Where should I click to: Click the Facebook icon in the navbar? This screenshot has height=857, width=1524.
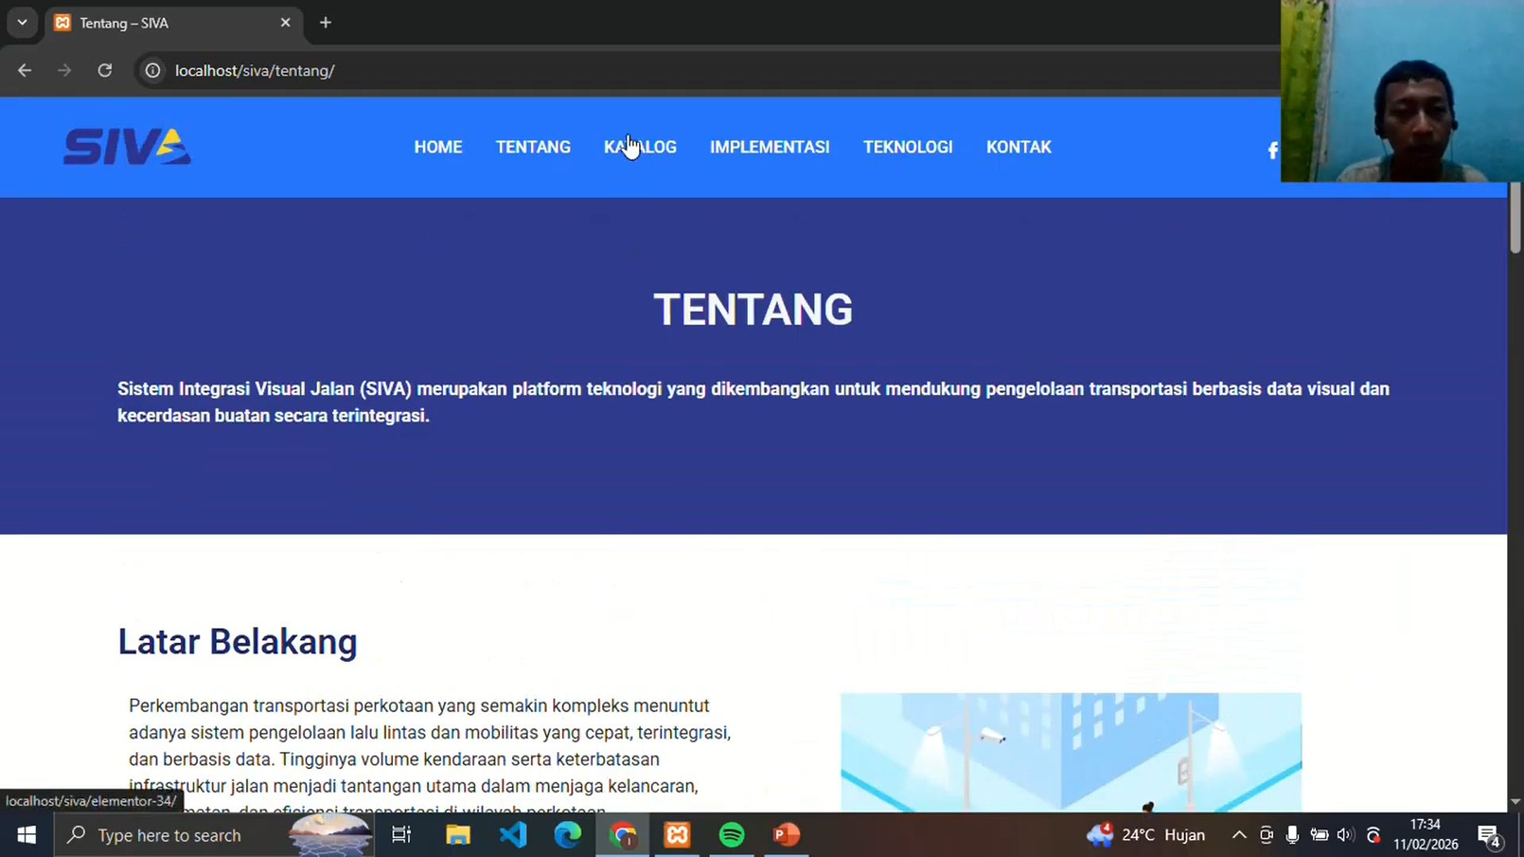(x=1272, y=149)
